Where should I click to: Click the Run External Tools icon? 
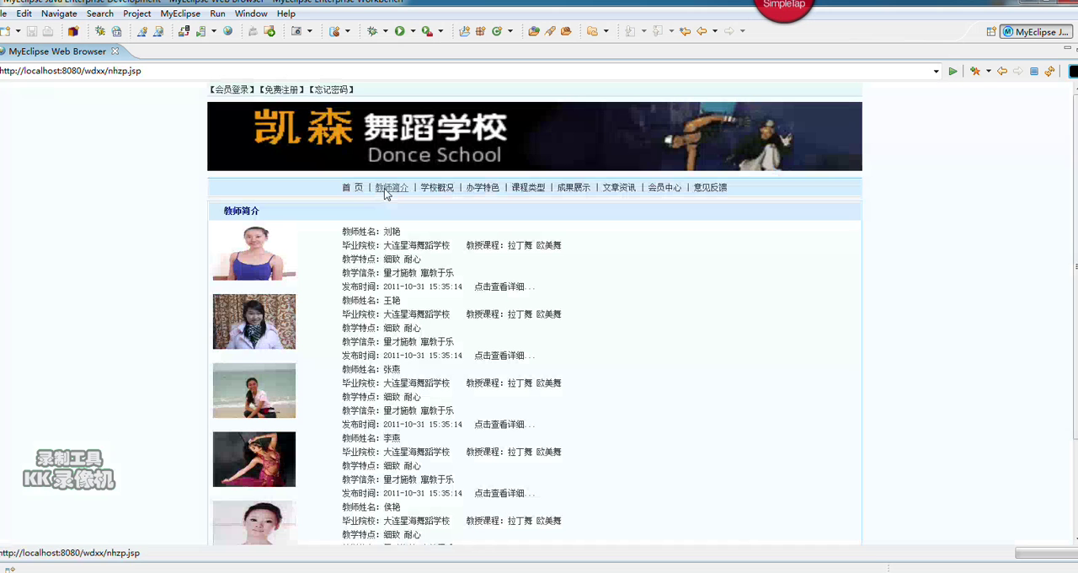click(x=427, y=31)
